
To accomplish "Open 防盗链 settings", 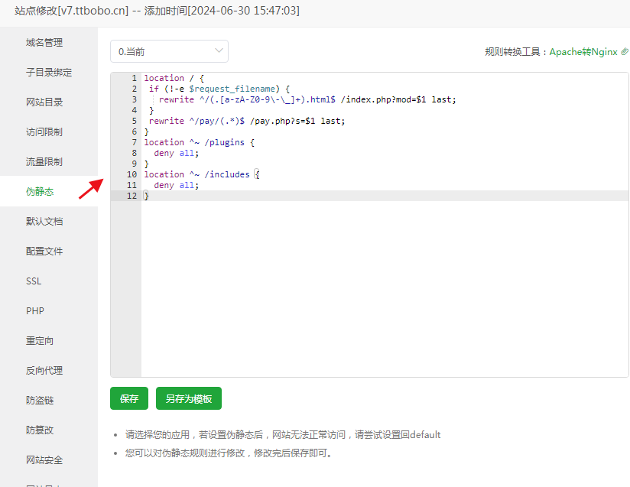I will pyautogui.click(x=40, y=401).
